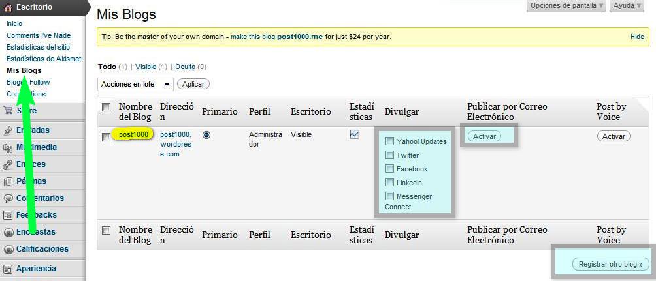This screenshot has width=656, height=281.
Task: Expand the Ayuda help dropdown
Action: [x=627, y=6]
